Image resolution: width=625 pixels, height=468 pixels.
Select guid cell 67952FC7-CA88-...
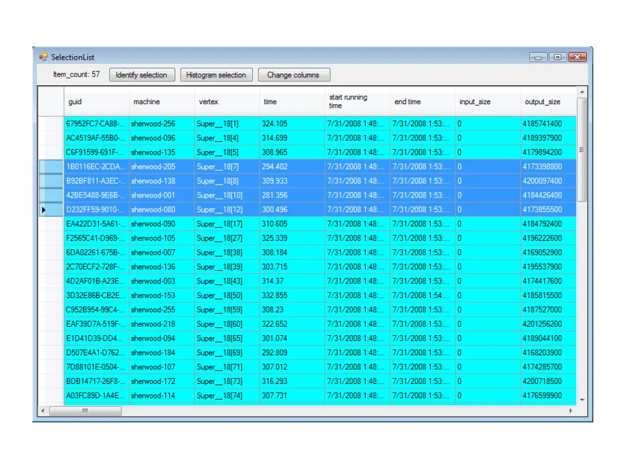[96, 124]
